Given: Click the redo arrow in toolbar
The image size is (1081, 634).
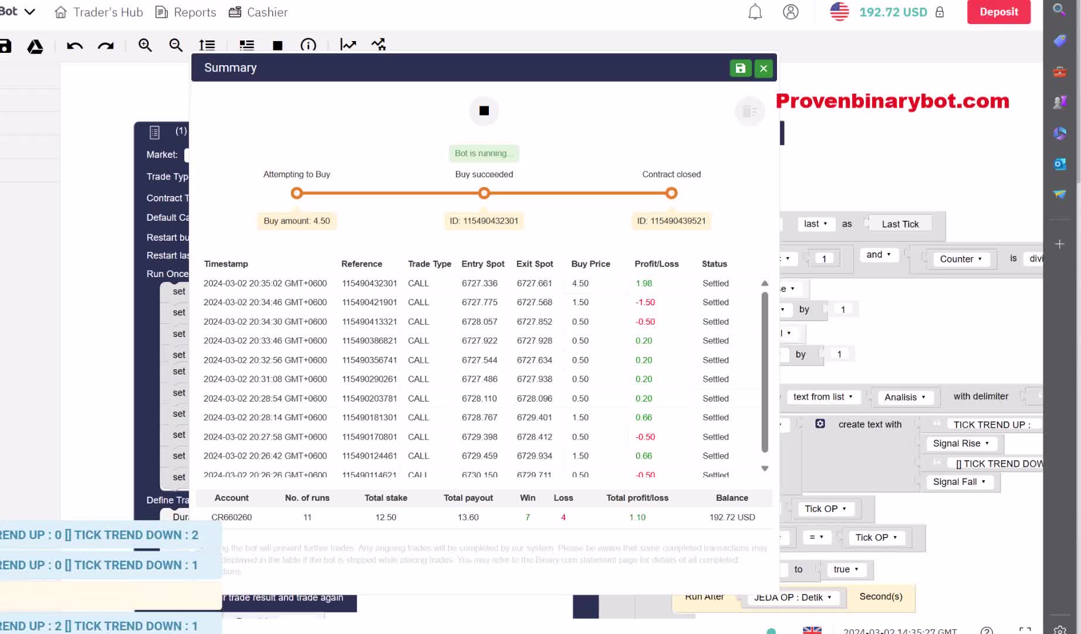Looking at the screenshot, I should (106, 45).
